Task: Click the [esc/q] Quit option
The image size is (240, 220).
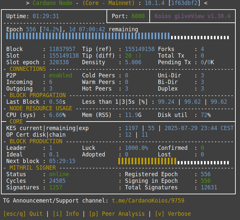Action: (23, 214)
